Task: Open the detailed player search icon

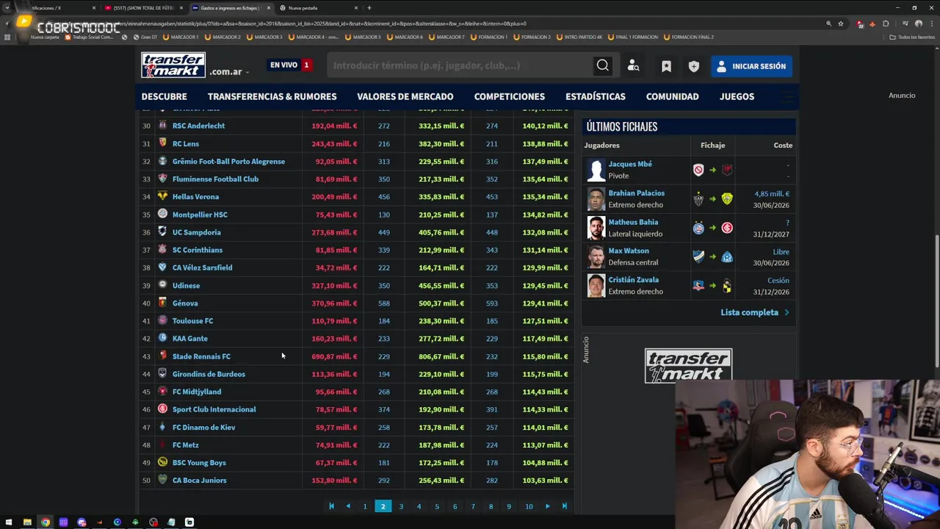Action: 633,66
